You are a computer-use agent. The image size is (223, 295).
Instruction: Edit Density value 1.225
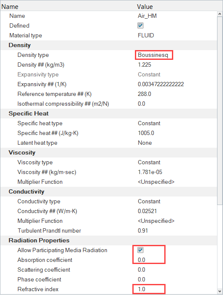click(144, 65)
